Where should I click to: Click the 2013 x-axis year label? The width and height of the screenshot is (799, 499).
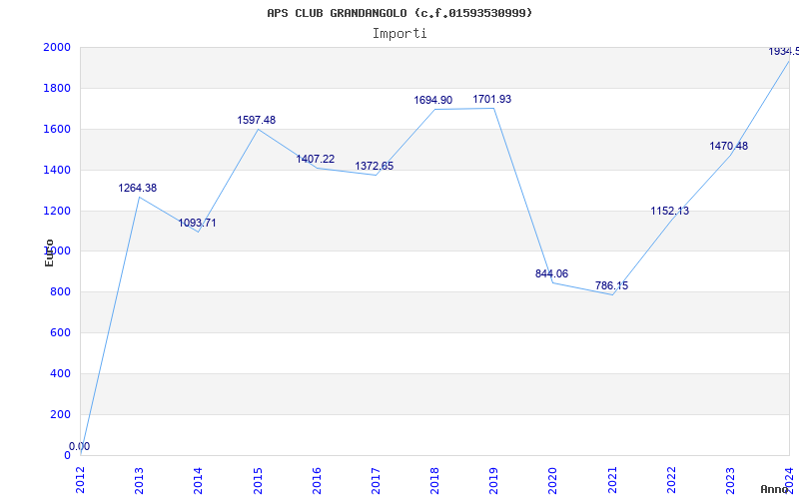coord(139,480)
